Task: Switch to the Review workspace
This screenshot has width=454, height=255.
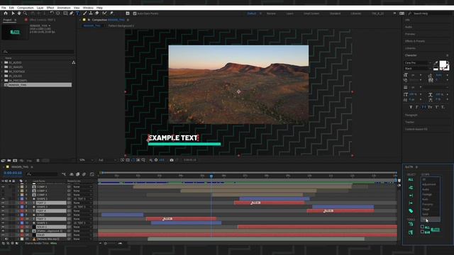Action: 271,13
